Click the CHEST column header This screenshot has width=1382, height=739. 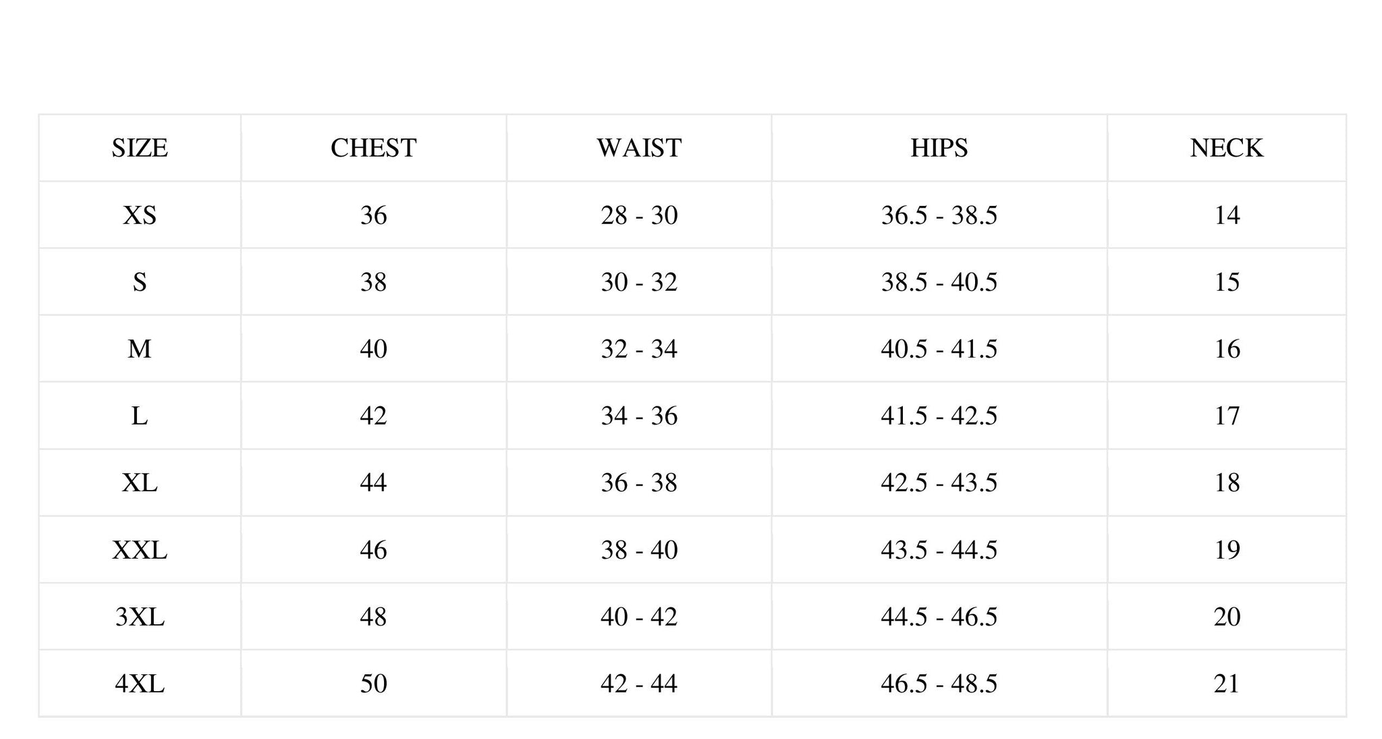[x=373, y=148]
